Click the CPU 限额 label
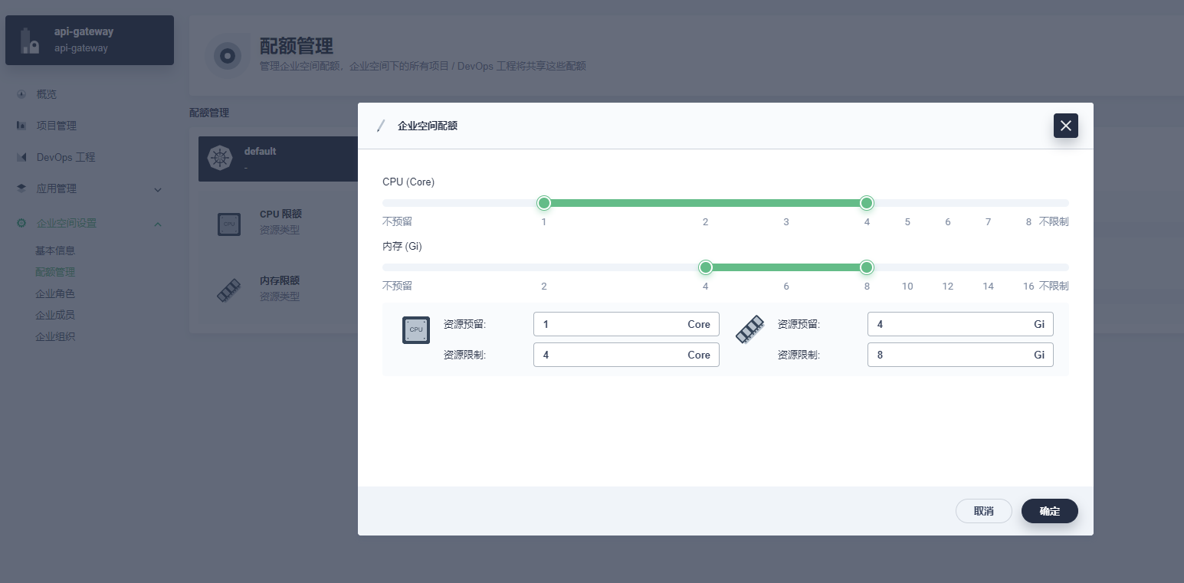The image size is (1184, 583). (x=280, y=215)
